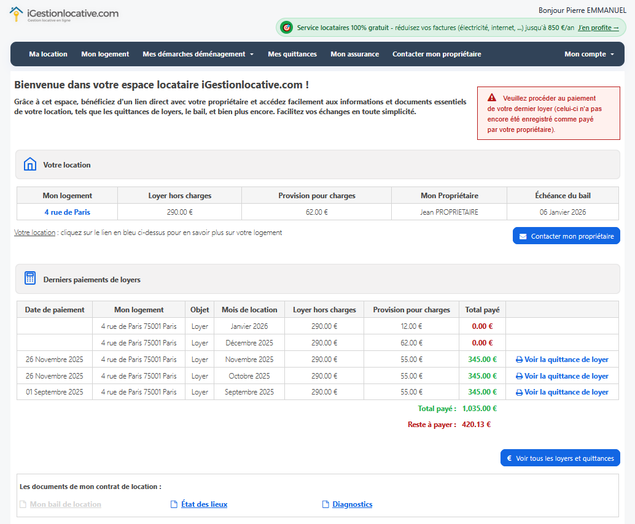Click Voir tous les loyers et quittances button
635x524 pixels.
[x=560, y=458]
